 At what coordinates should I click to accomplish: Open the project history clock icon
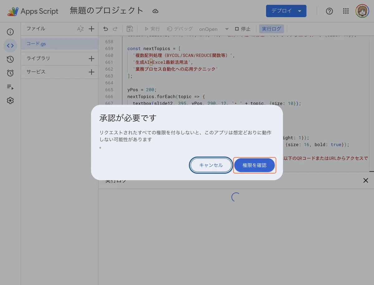[x=10, y=59]
